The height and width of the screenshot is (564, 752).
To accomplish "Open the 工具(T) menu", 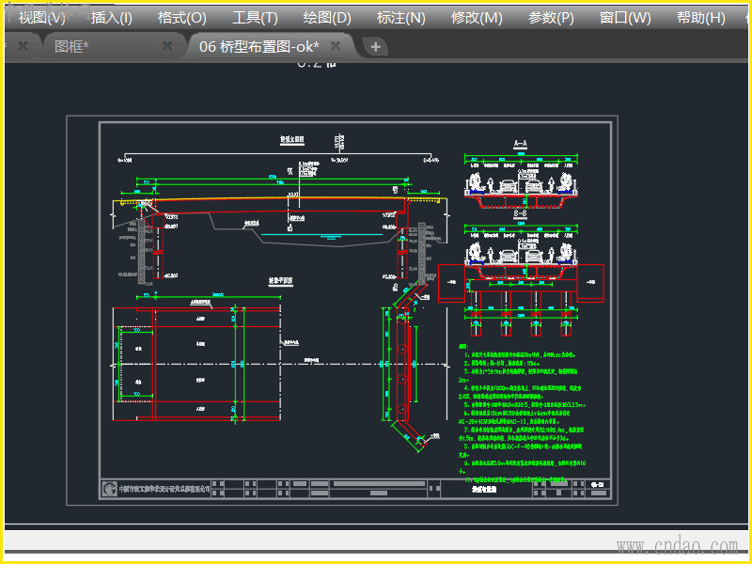I will pyautogui.click(x=255, y=18).
